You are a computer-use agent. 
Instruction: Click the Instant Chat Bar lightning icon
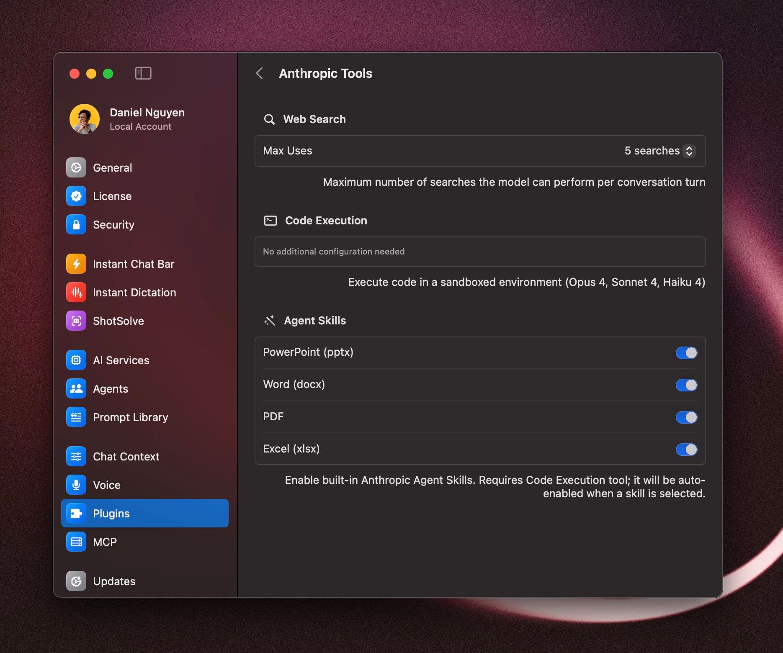coord(76,264)
